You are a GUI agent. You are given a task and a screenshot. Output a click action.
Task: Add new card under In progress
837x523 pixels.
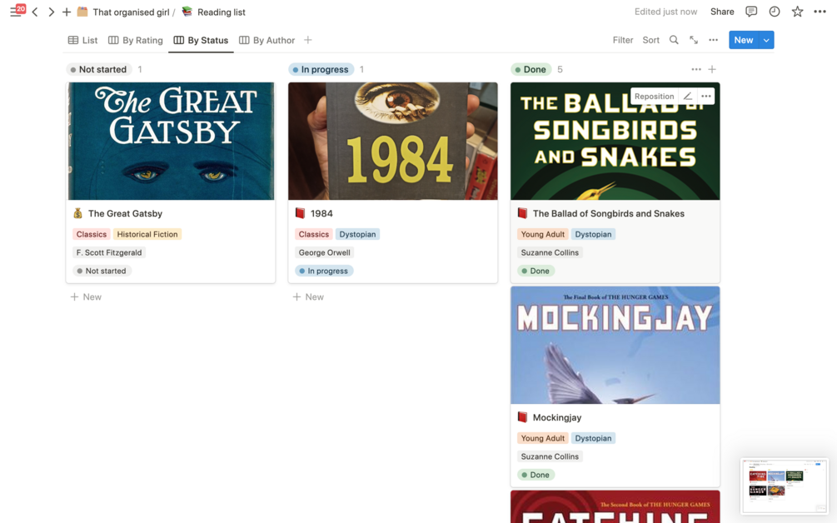point(308,296)
